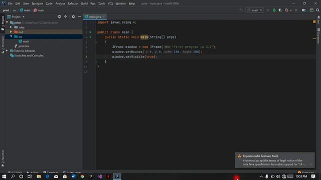Collapse all nodes in Project panel

(x=66, y=16)
